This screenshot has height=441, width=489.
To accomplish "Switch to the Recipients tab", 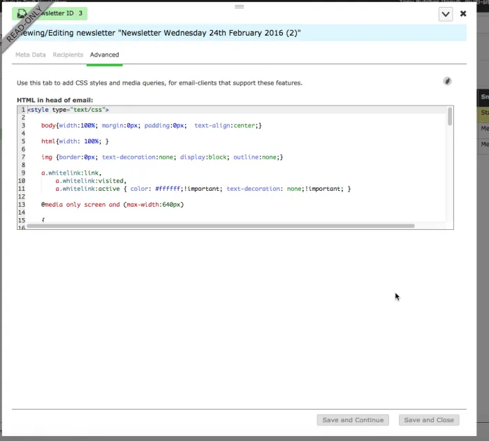I will 68,55.
